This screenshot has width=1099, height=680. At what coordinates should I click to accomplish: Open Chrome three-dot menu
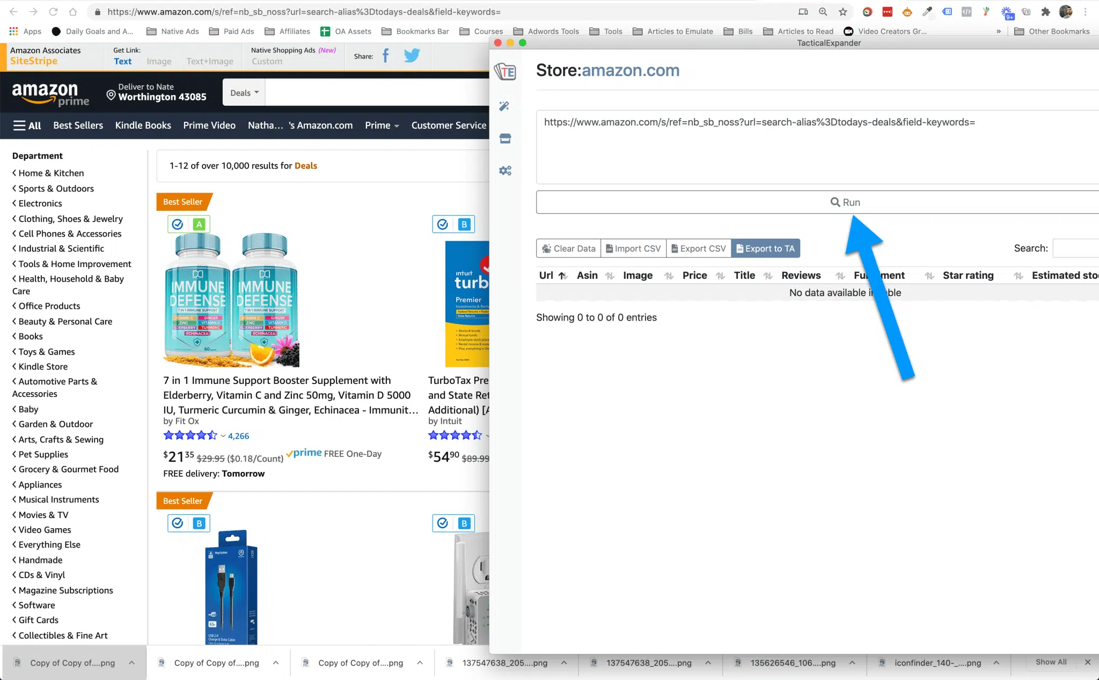(1085, 12)
